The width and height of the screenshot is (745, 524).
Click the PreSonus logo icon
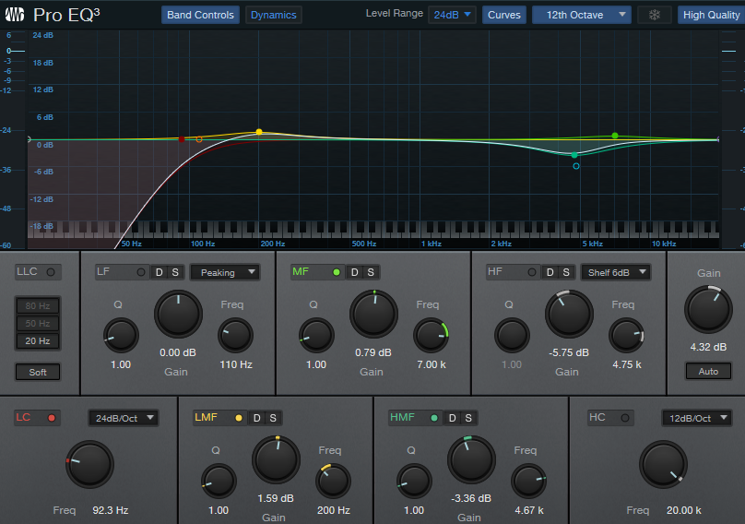[16, 15]
